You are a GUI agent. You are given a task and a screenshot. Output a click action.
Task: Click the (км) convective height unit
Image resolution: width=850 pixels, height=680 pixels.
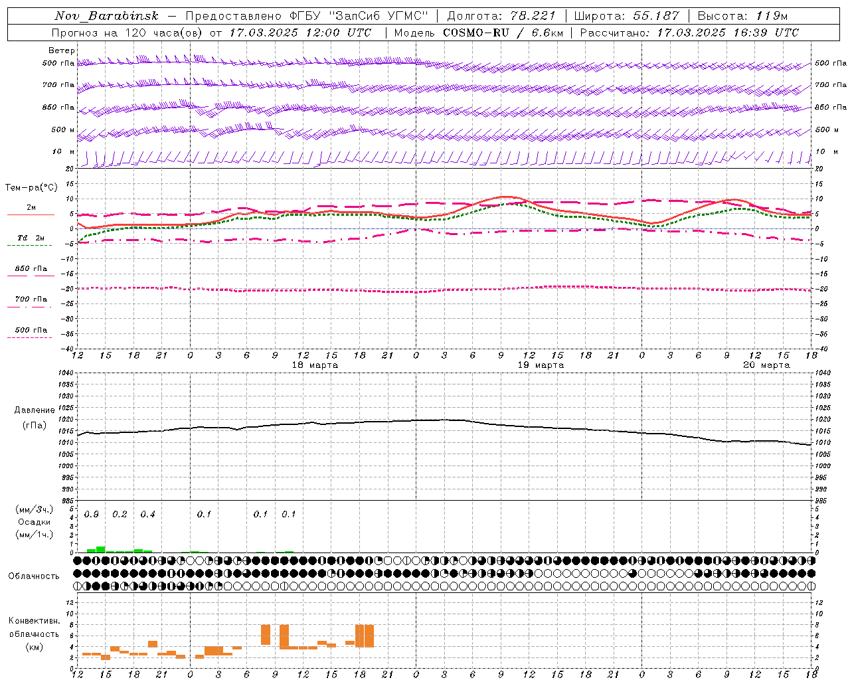click(34, 647)
